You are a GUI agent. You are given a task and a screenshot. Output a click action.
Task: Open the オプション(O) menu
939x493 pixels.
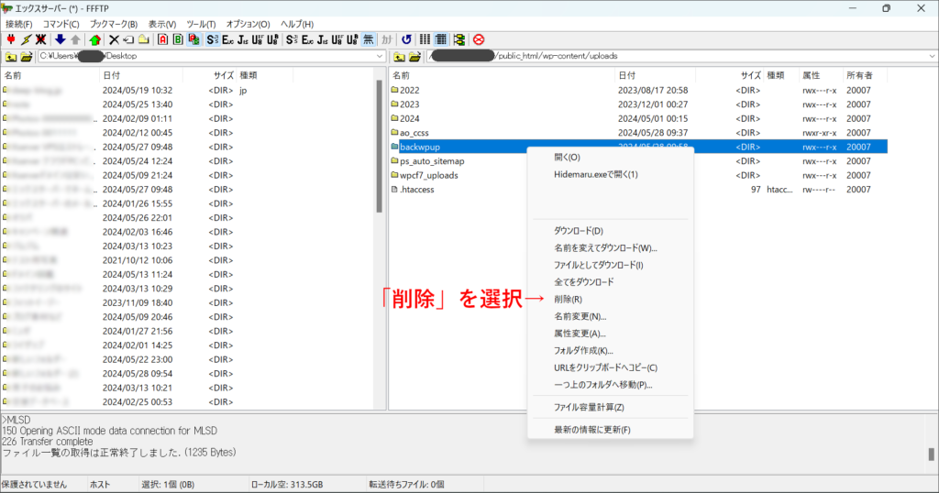click(x=248, y=24)
